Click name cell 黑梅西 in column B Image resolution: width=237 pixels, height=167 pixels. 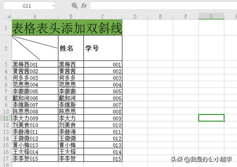(71, 64)
